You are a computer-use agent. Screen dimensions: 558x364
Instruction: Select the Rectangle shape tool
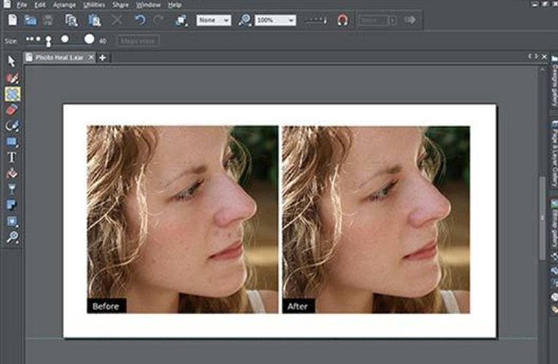coord(12,141)
